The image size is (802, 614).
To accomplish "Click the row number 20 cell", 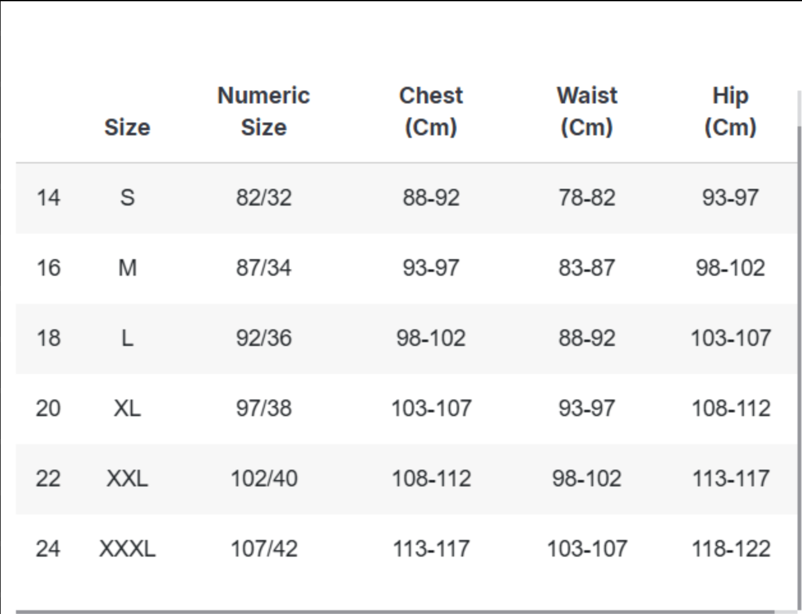I will click(48, 408).
